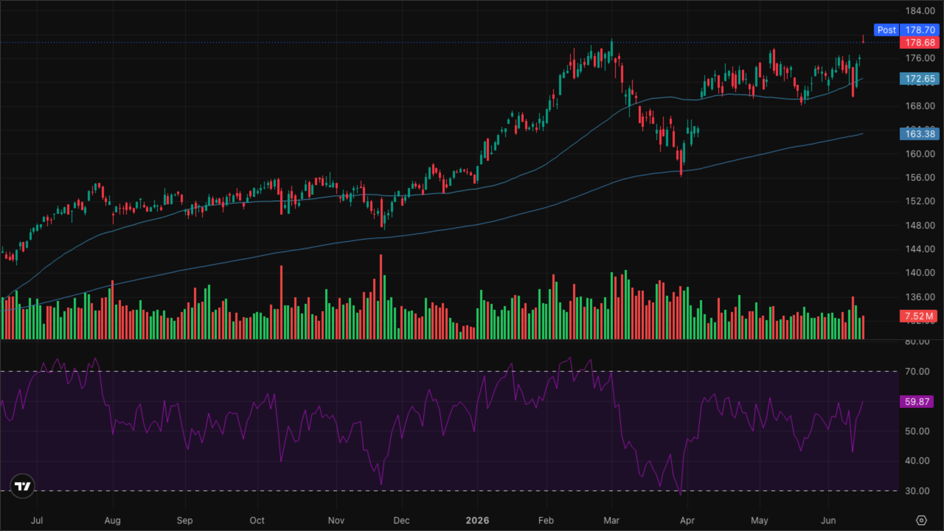
Task: Click the 184.00 price scale label
Action: click(x=920, y=11)
